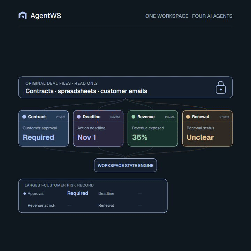
Task: Select the Revenue agent card title
Action: pyautogui.click(x=146, y=117)
